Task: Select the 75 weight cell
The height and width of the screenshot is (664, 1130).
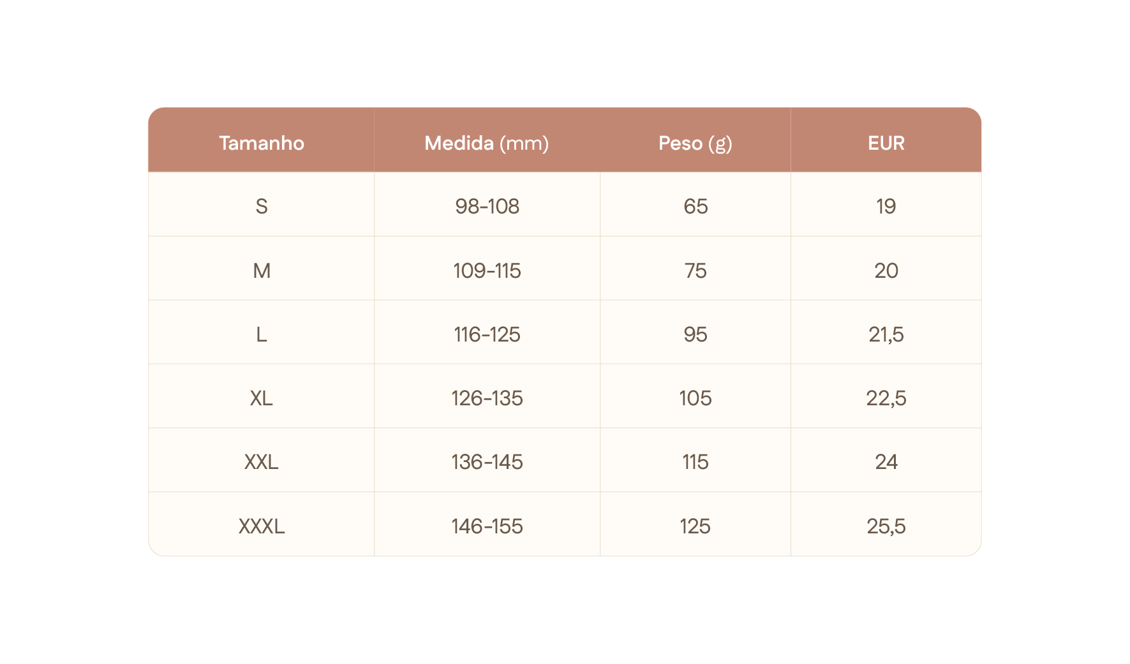Action: pos(695,271)
